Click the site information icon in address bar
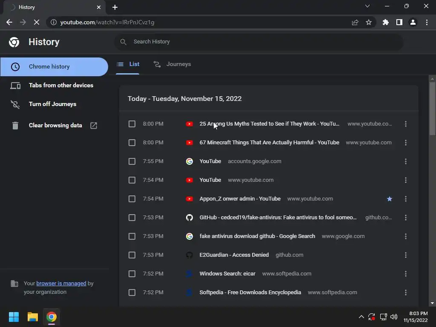436x327 pixels. pos(53,22)
